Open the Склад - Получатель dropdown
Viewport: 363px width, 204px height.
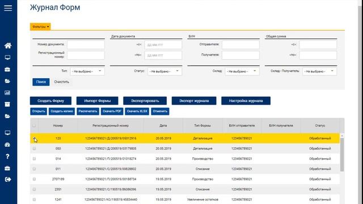point(319,71)
